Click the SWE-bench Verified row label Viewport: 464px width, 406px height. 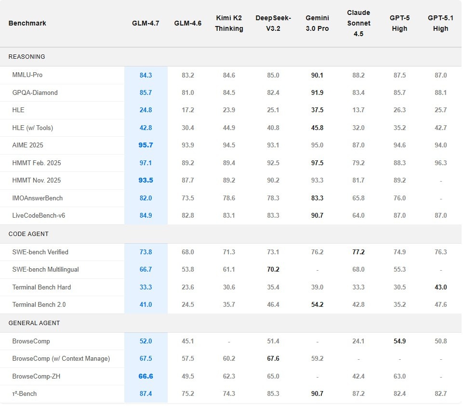[x=40, y=252]
